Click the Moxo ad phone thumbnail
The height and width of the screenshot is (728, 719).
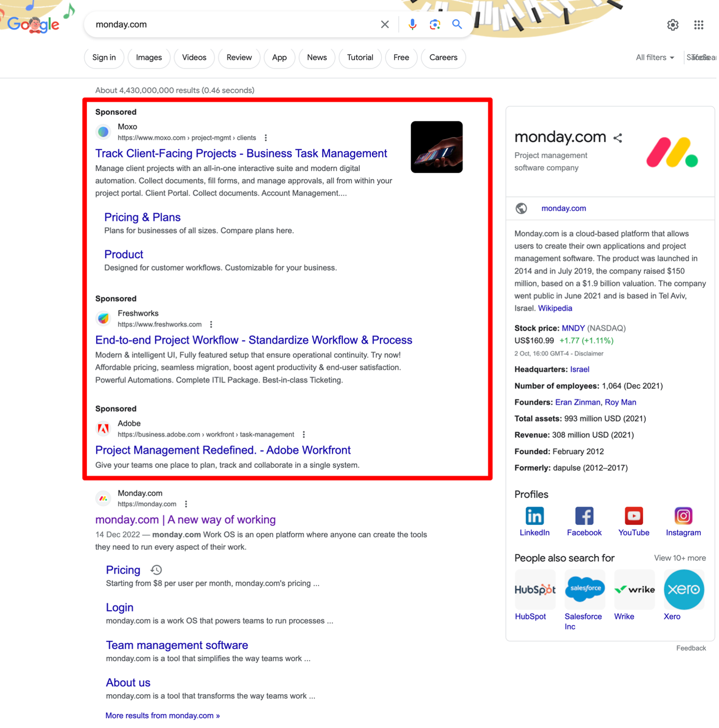click(x=437, y=147)
